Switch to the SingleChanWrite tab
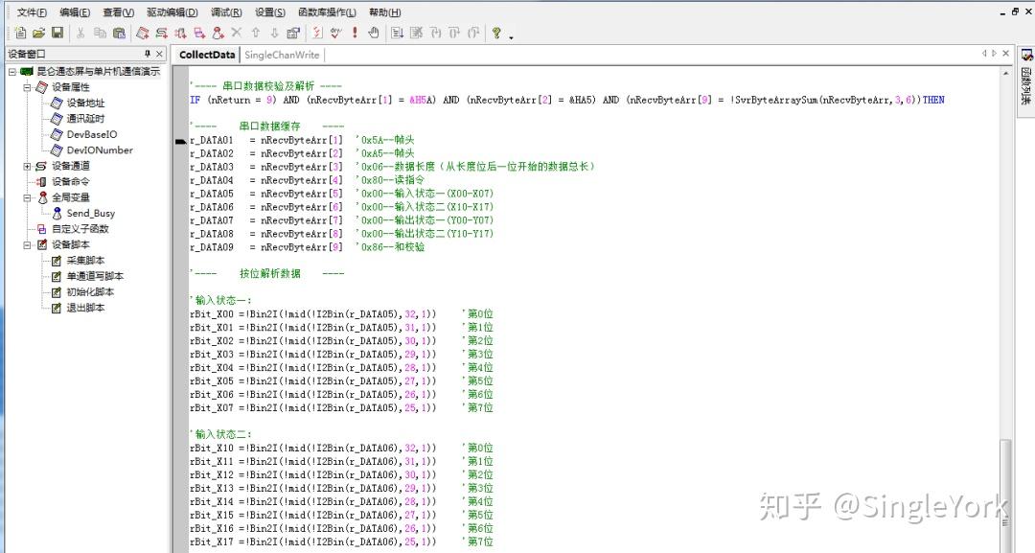 (x=282, y=55)
